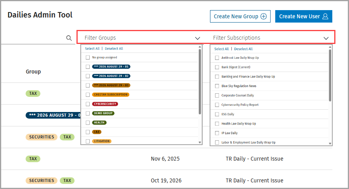Click groups list scroll down arrow
349x189 pixels.
(200, 142)
